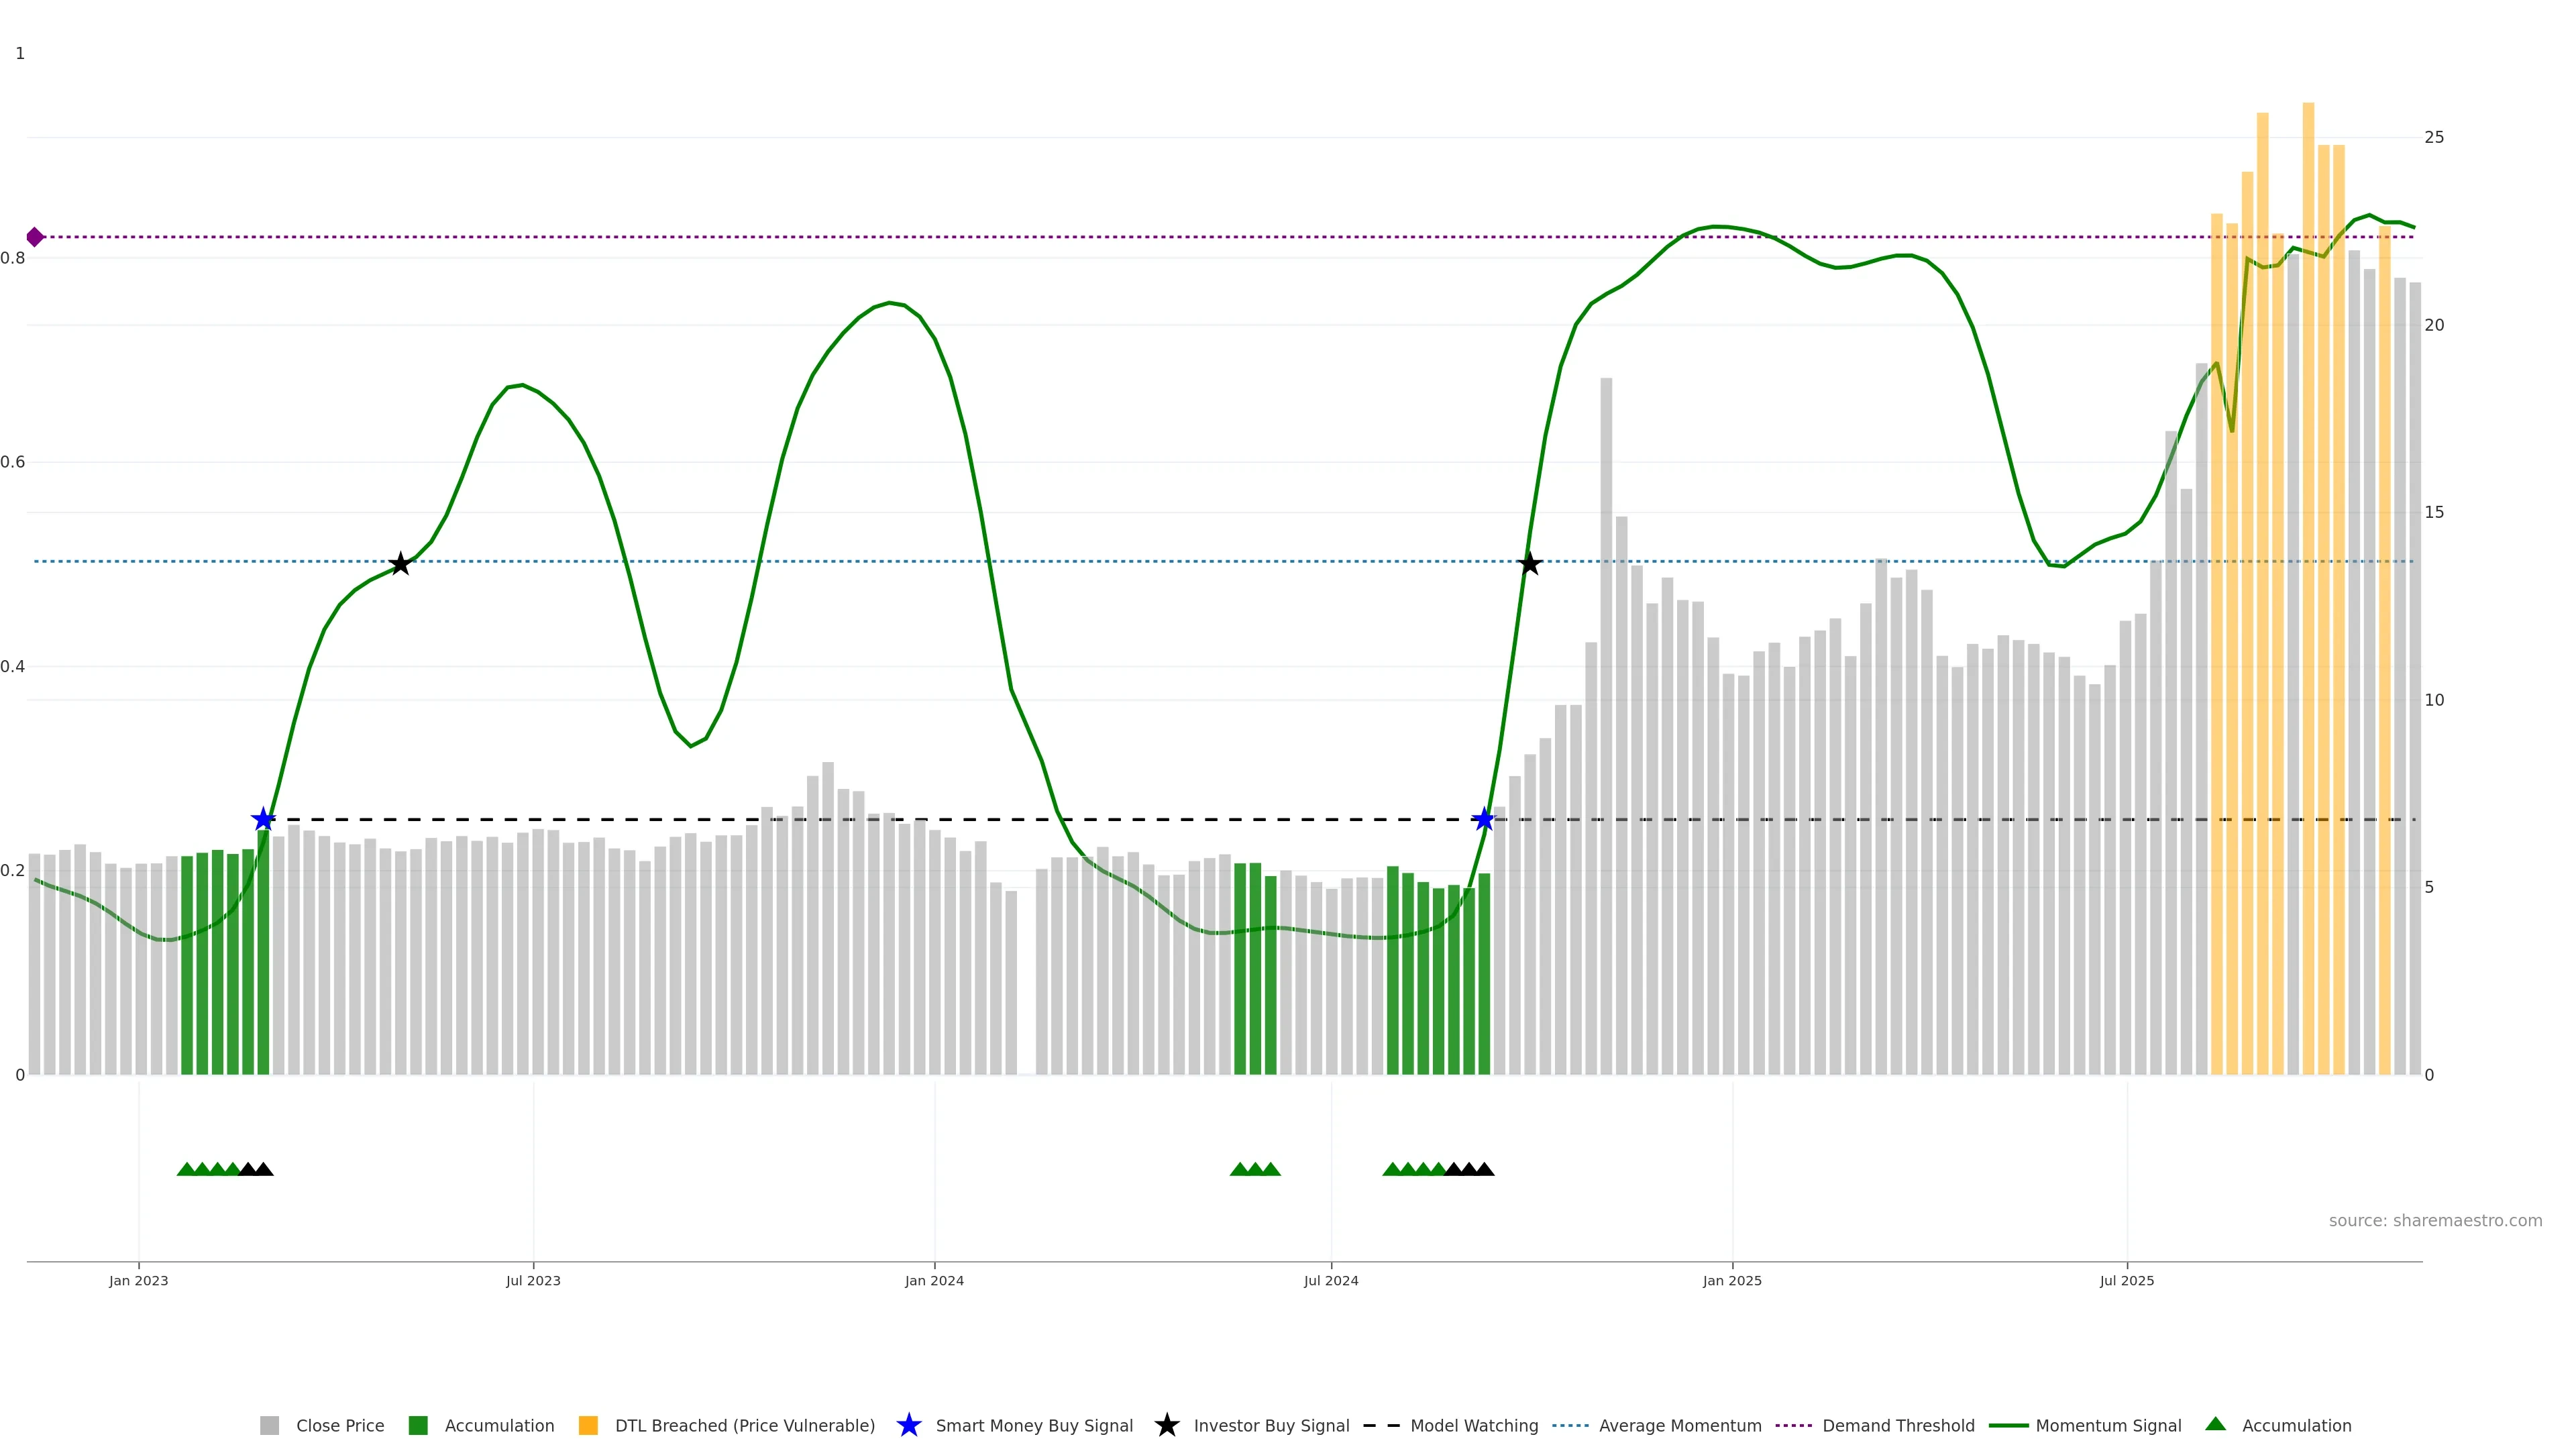This screenshot has height=1449, width=2576.
Task: Toggle the Close Price legend entry
Action: tap(339, 1426)
